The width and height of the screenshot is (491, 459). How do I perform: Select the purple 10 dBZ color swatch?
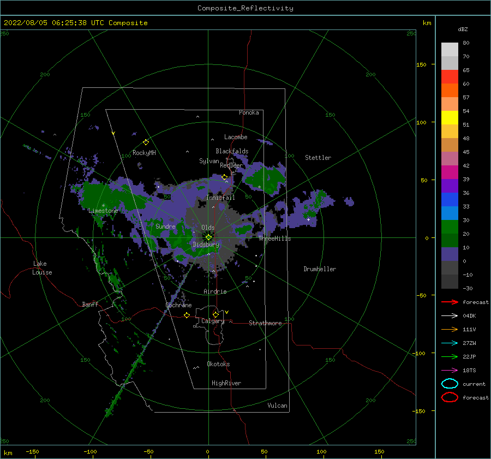pos(450,254)
